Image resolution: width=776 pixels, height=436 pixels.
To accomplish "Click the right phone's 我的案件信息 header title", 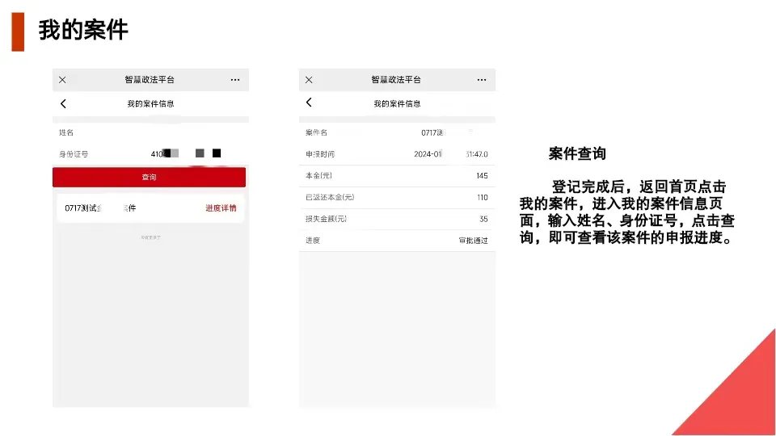I will point(397,103).
